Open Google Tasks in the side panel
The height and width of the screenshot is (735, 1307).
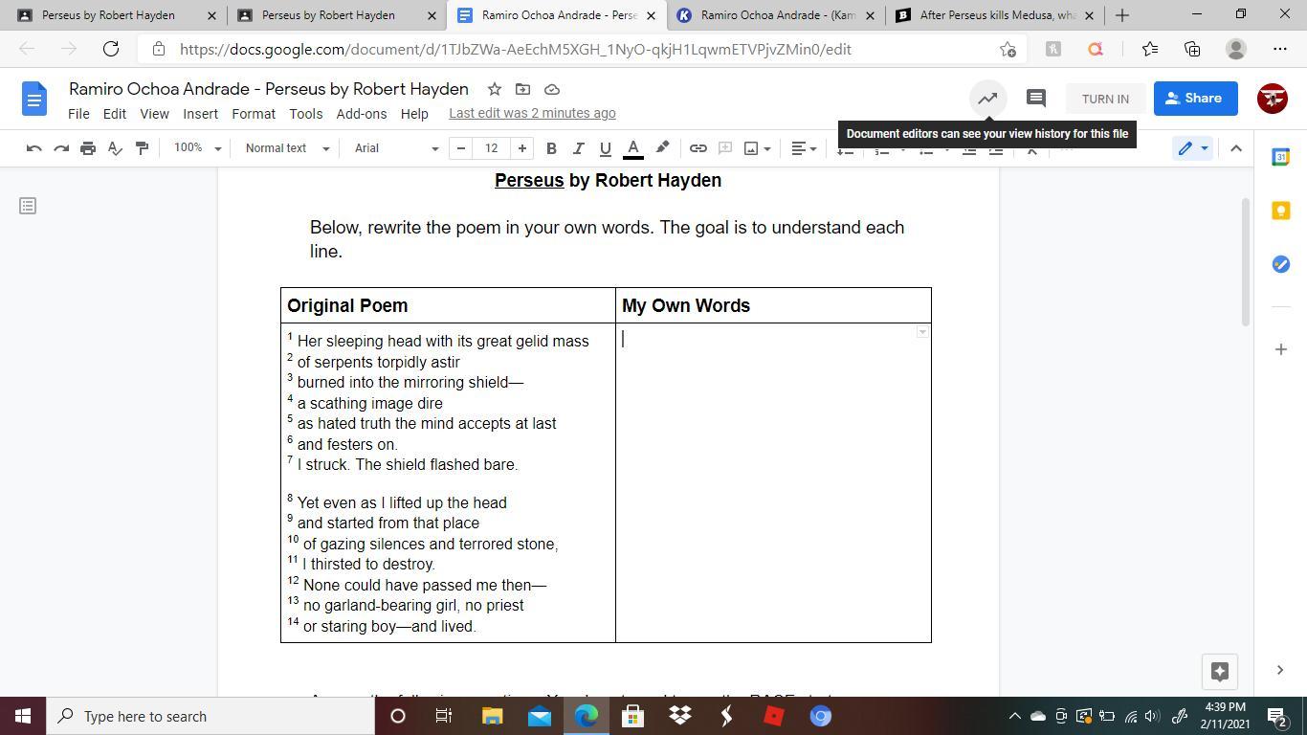1281,264
